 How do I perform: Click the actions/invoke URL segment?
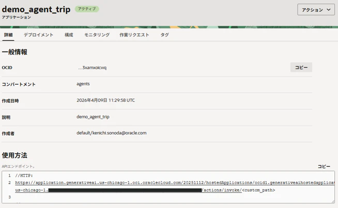[x=222, y=190]
